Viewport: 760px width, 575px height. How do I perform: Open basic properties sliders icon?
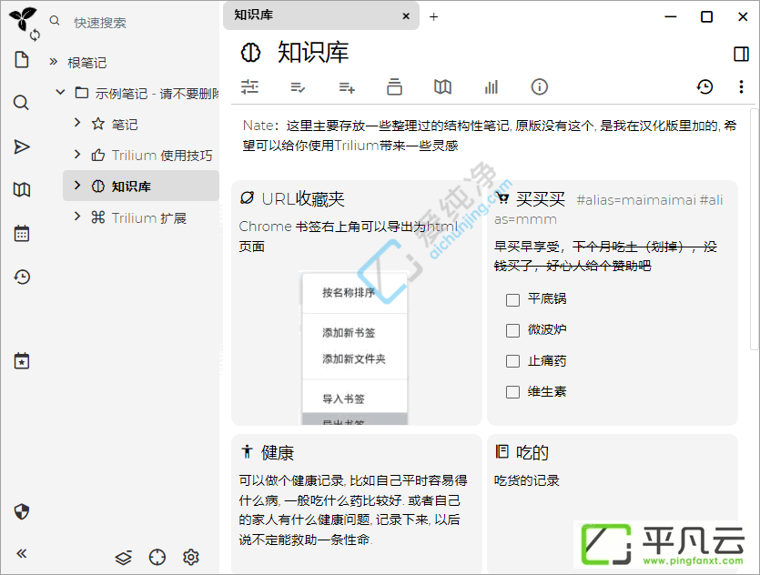pos(249,86)
